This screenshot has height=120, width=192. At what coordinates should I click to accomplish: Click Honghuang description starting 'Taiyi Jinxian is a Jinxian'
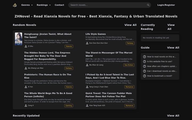47,42
